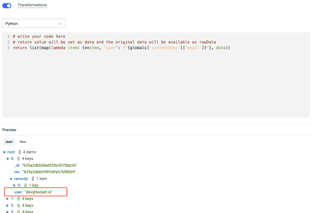Image resolution: width=312 pixels, height=213 pixels.
Task: Switch to the Json preview tab
Action: (x=9, y=142)
